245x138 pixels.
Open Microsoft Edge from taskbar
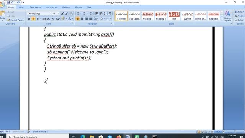83,136
